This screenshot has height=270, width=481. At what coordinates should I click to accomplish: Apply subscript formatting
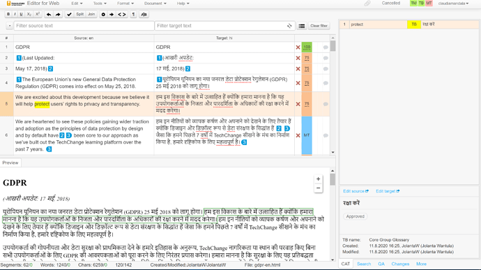coord(29,14)
